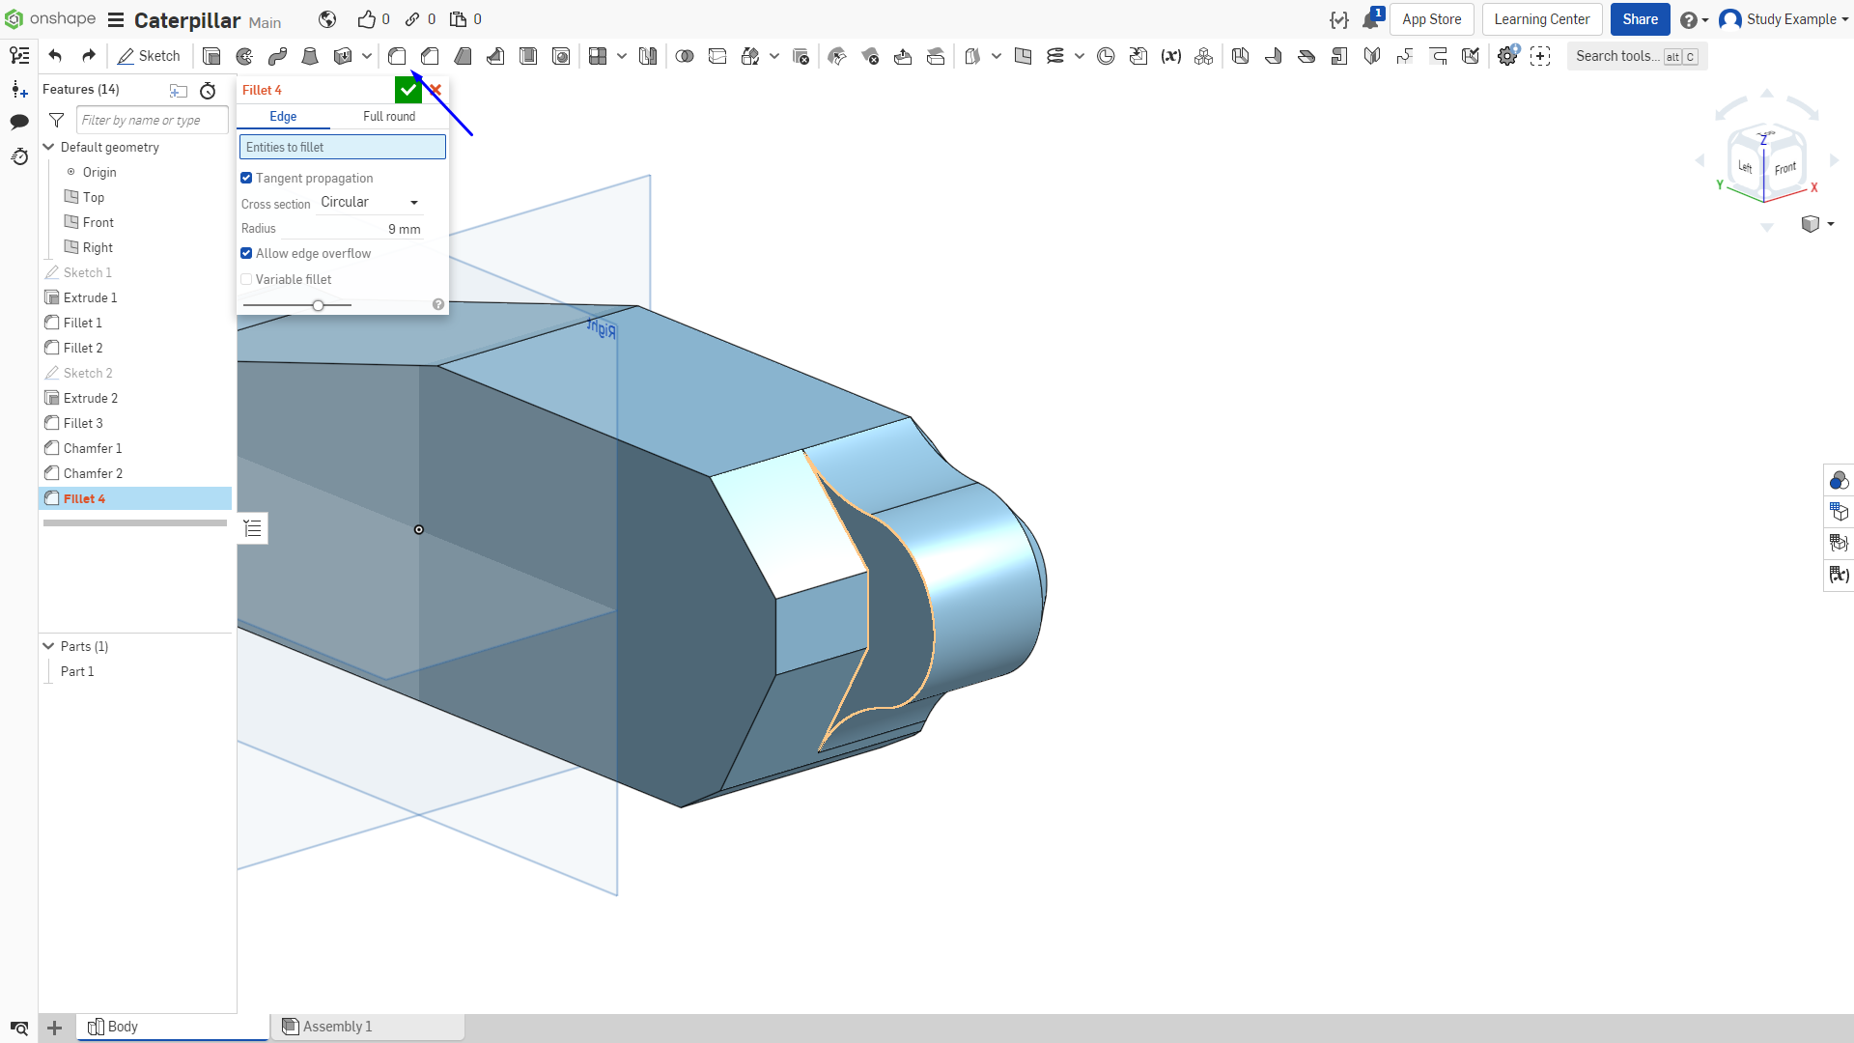The width and height of the screenshot is (1854, 1043).
Task: Click the fillet dialog preview slider handle
Action: tap(318, 305)
